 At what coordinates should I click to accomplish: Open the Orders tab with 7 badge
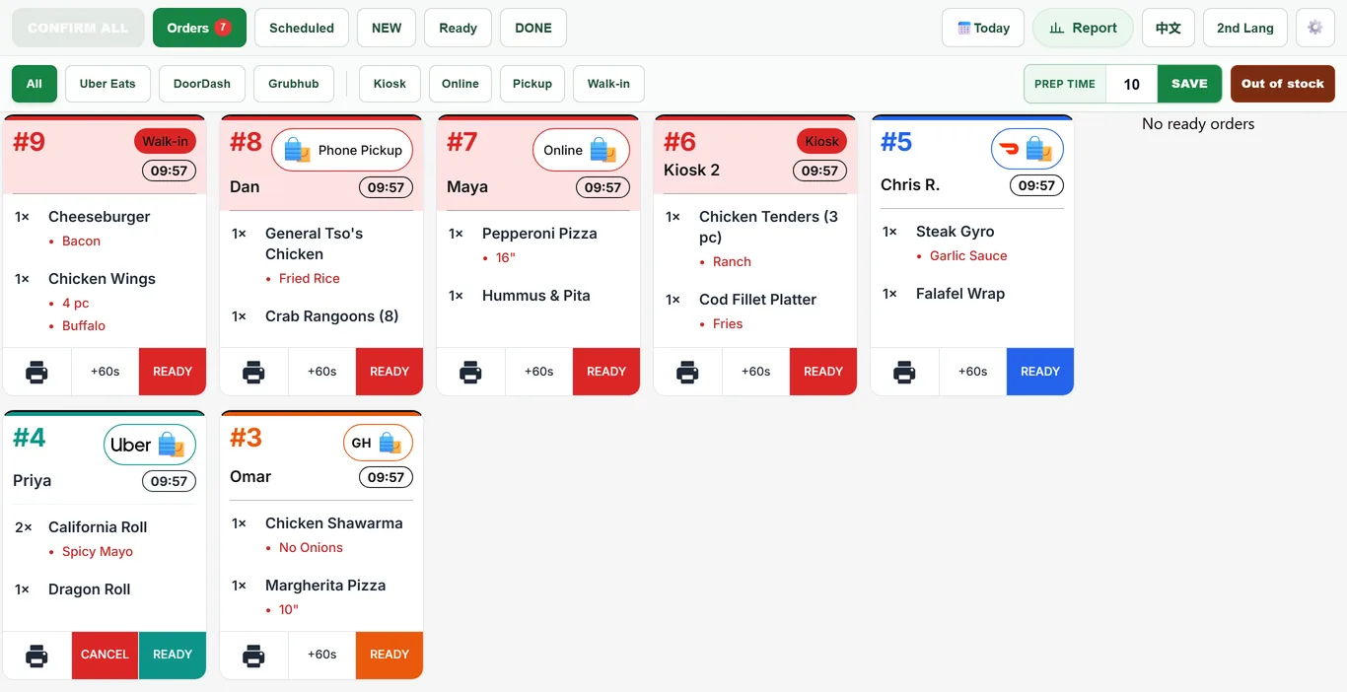coord(199,28)
